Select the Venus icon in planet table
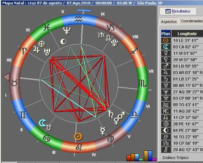This screenshot has height=163, width=203. pyautogui.click(x=166, y=60)
